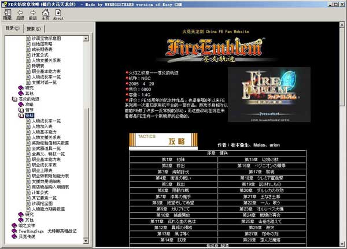Screen dimensions: 347x249
Task: Click page icon beside 沙漠挖宝图
Action: click(x=28, y=203)
